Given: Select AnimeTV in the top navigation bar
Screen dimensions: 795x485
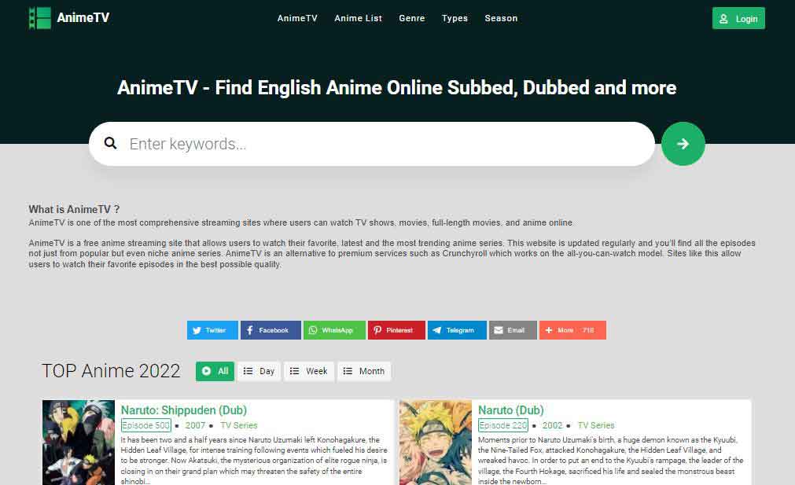Looking at the screenshot, I should tap(296, 18).
